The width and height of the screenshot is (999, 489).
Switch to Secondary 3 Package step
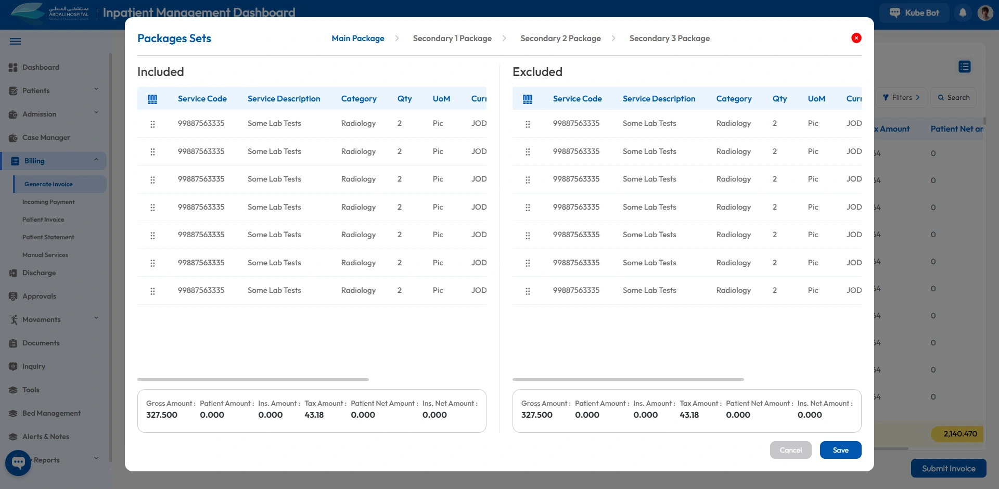(x=669, y=38)
